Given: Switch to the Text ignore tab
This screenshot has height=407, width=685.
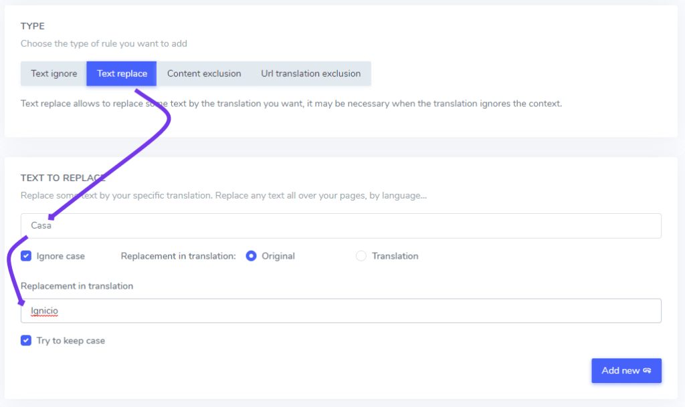Looking at the screenshot, I should point(53,74).
